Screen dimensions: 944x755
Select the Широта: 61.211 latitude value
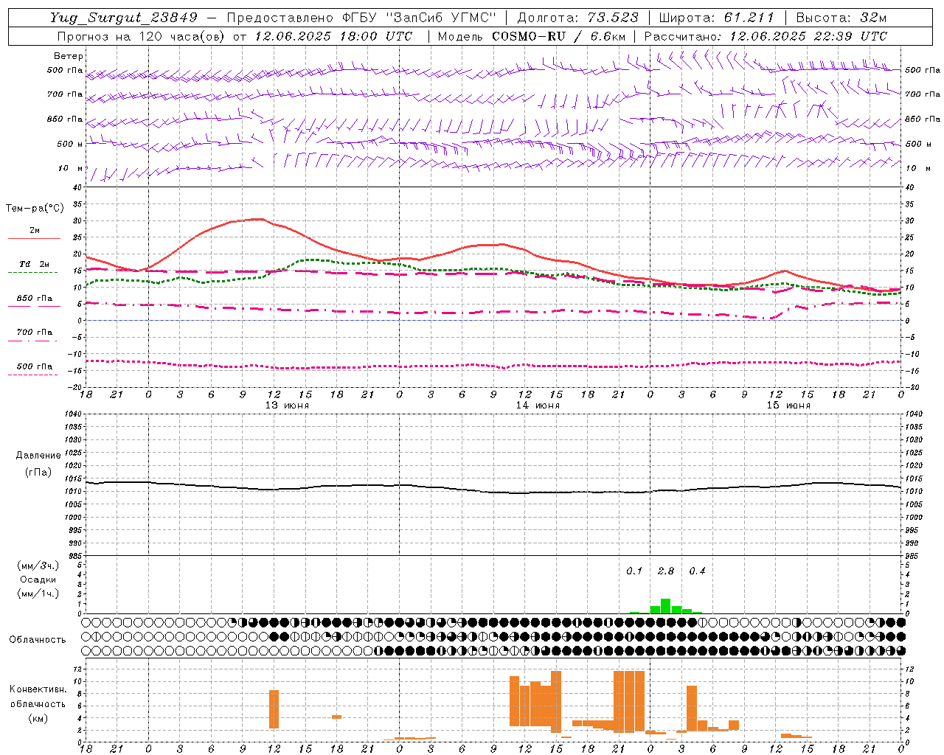(716, 18)
